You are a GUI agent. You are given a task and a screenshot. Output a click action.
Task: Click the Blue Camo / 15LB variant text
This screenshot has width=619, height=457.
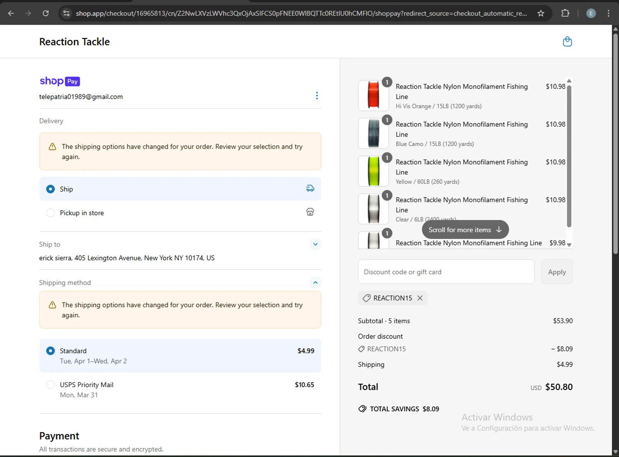point(435,144)
